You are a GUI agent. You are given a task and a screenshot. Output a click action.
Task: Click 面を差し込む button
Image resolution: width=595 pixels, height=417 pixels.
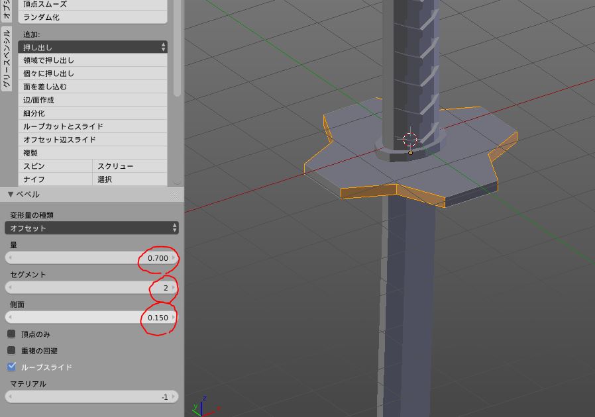93,87
